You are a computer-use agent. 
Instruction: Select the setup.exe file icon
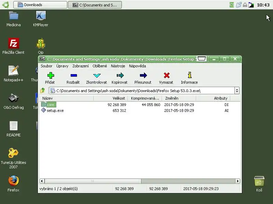click(x=43, y=110)
